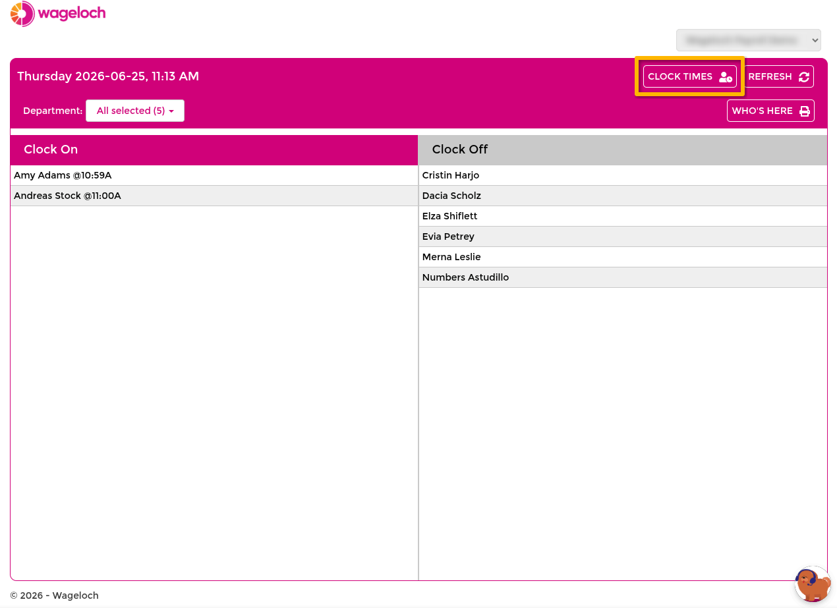This screenshot has width=837, height=608.
Task: Click the Wageloch logo
Action: pos(58,14)
